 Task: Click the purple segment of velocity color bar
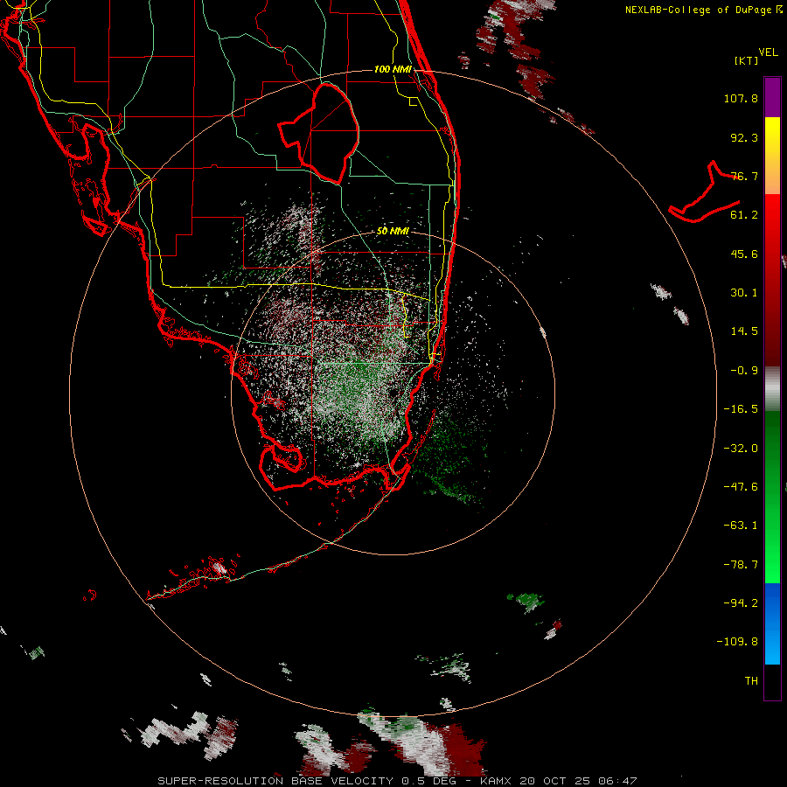point(772,97)
